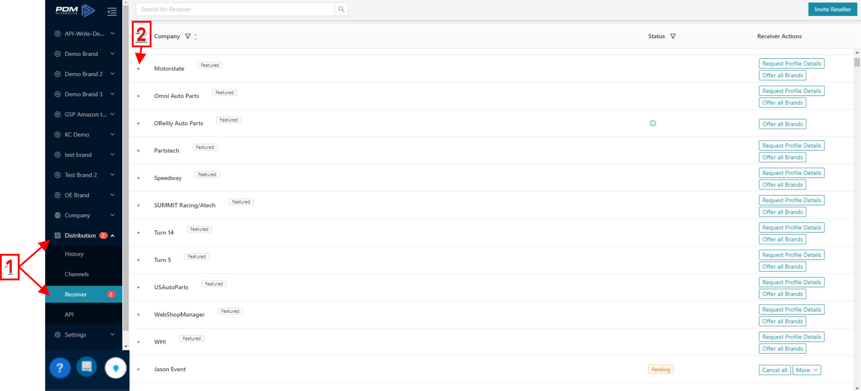Request Profile Details for SUMMIT Racing/Atech
861x391 pixels.
[791, 200]
